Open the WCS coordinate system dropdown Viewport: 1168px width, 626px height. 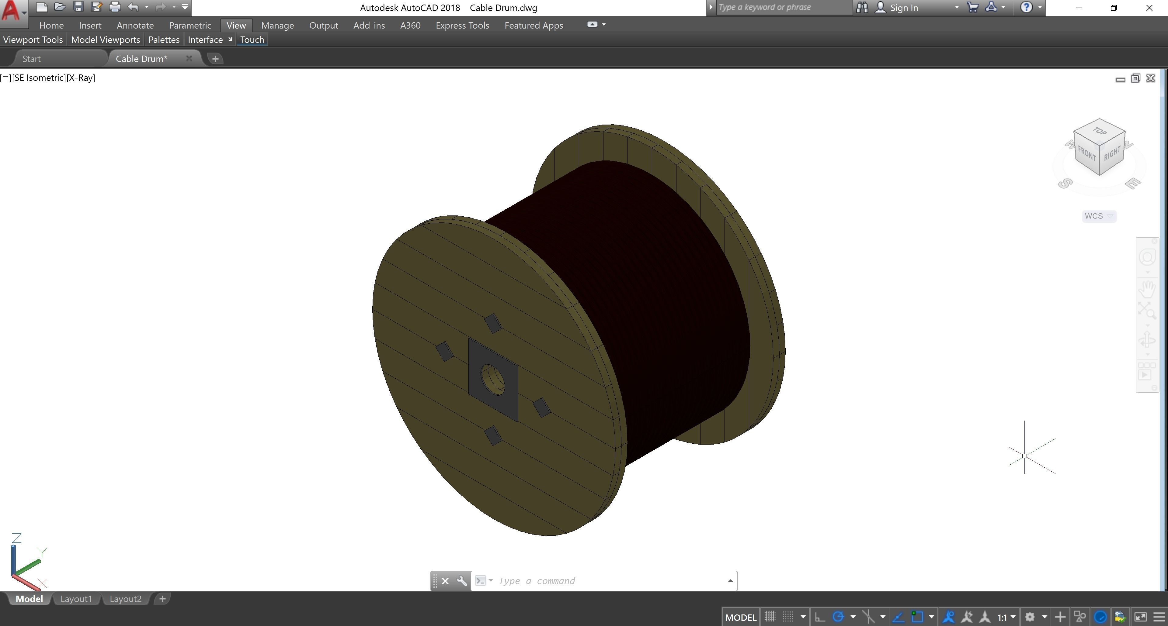pyautogui.click(x=1110, y=217)
